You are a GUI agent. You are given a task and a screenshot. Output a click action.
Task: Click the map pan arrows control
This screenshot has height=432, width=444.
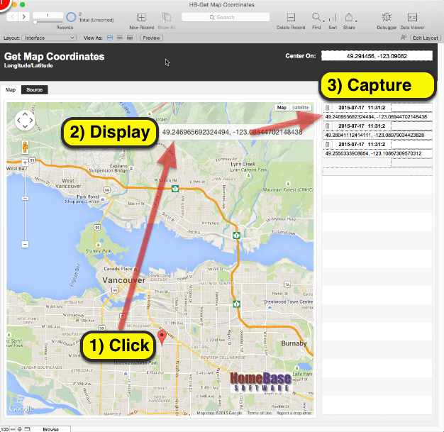point(25,121)
